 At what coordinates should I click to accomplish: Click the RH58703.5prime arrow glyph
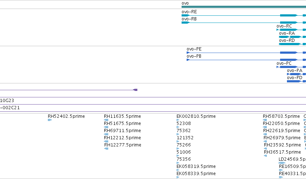[265, 120]
